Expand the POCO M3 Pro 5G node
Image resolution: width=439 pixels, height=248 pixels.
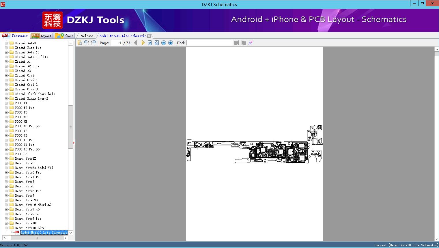(6, 126)
